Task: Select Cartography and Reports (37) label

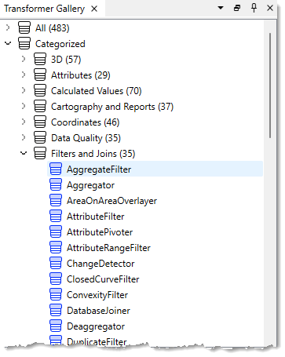Action: click(112, 107)
